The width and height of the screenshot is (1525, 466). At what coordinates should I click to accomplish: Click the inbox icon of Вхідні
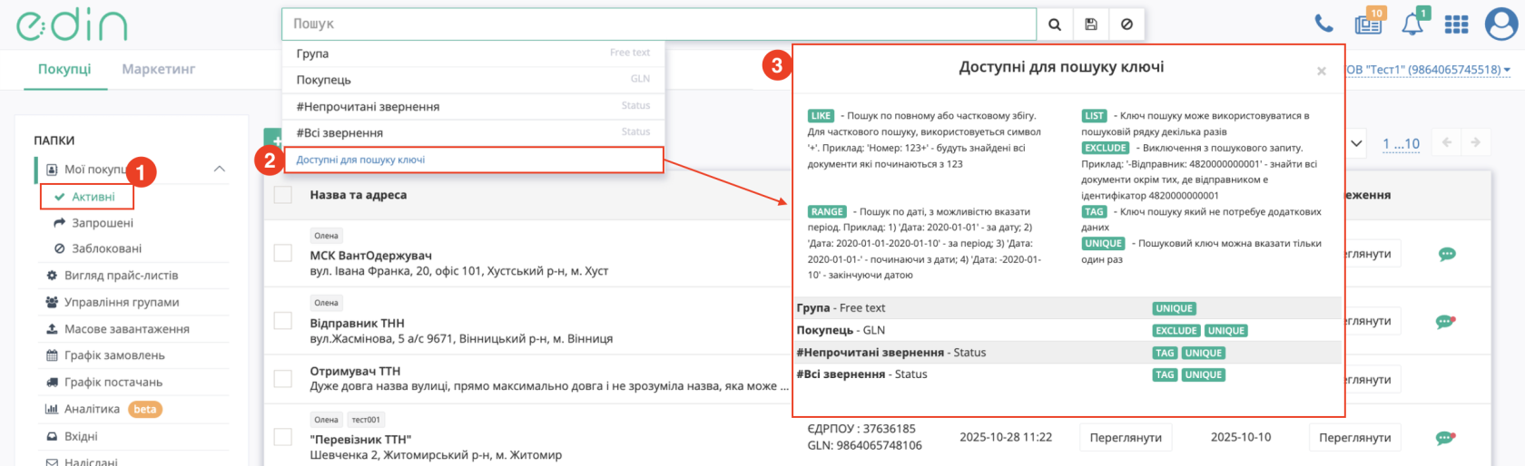(x=52, y=436)
